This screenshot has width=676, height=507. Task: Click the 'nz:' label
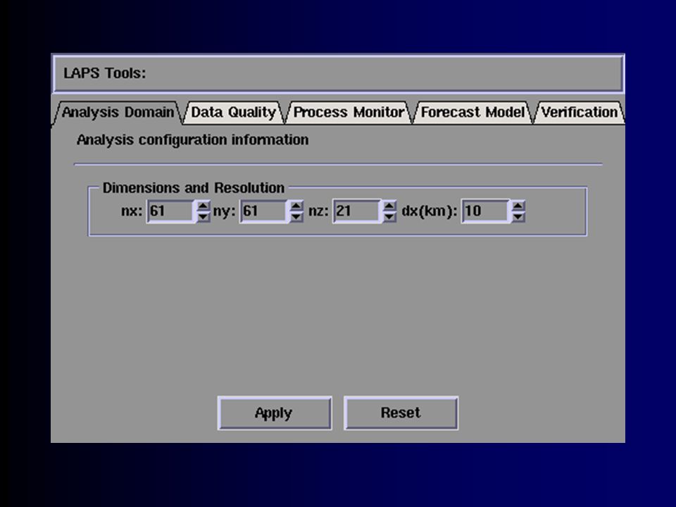318,211
